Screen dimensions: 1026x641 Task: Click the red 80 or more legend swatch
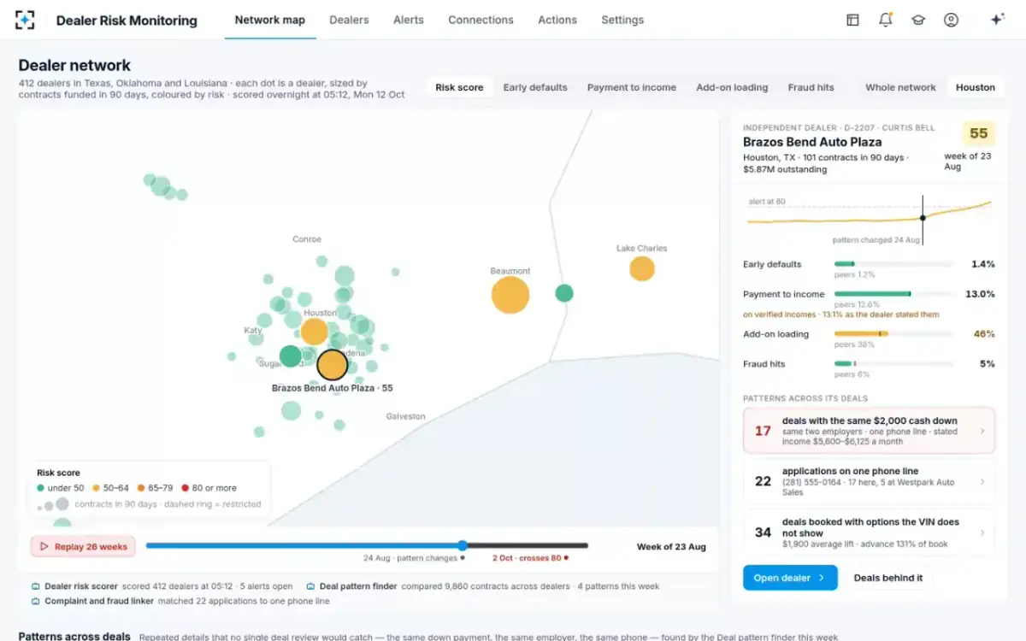pyautogui.click(x=185, y=488)
